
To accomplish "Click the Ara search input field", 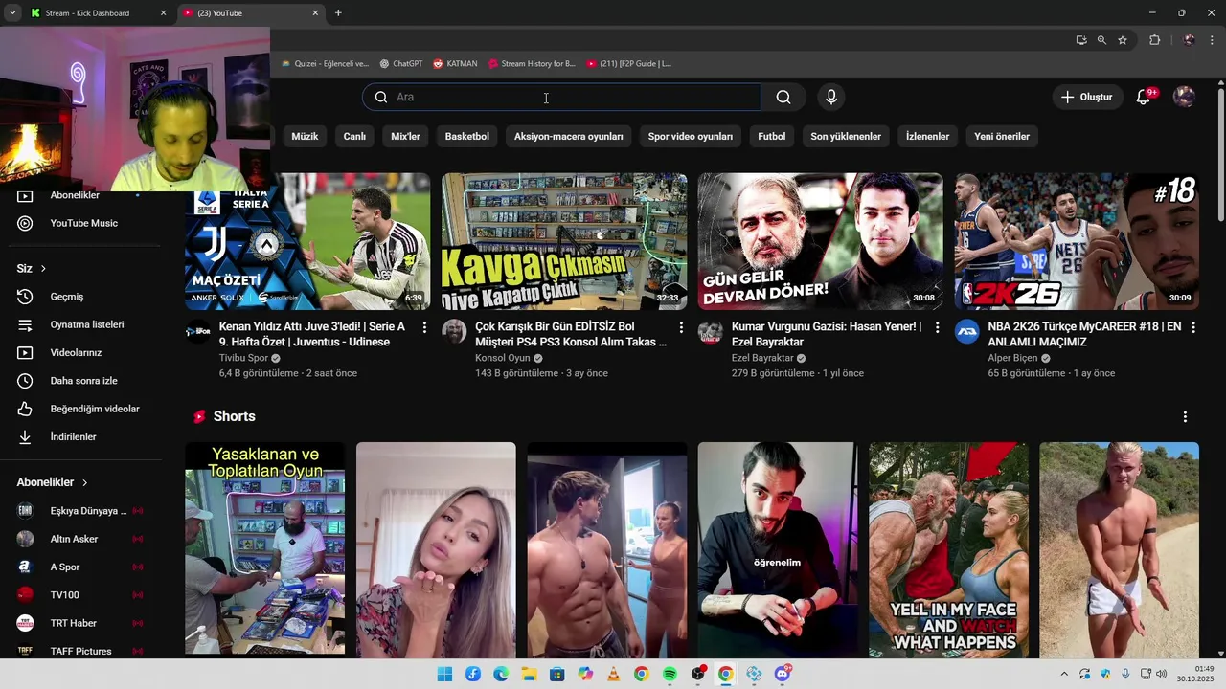I will tap(561, 97).
